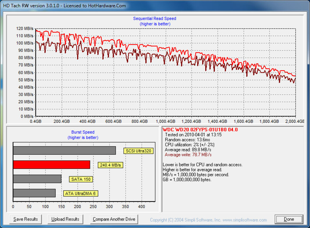This screenshot has width=310, height=228.
Task: Close dialog with Done button
Action: point(289,219)
